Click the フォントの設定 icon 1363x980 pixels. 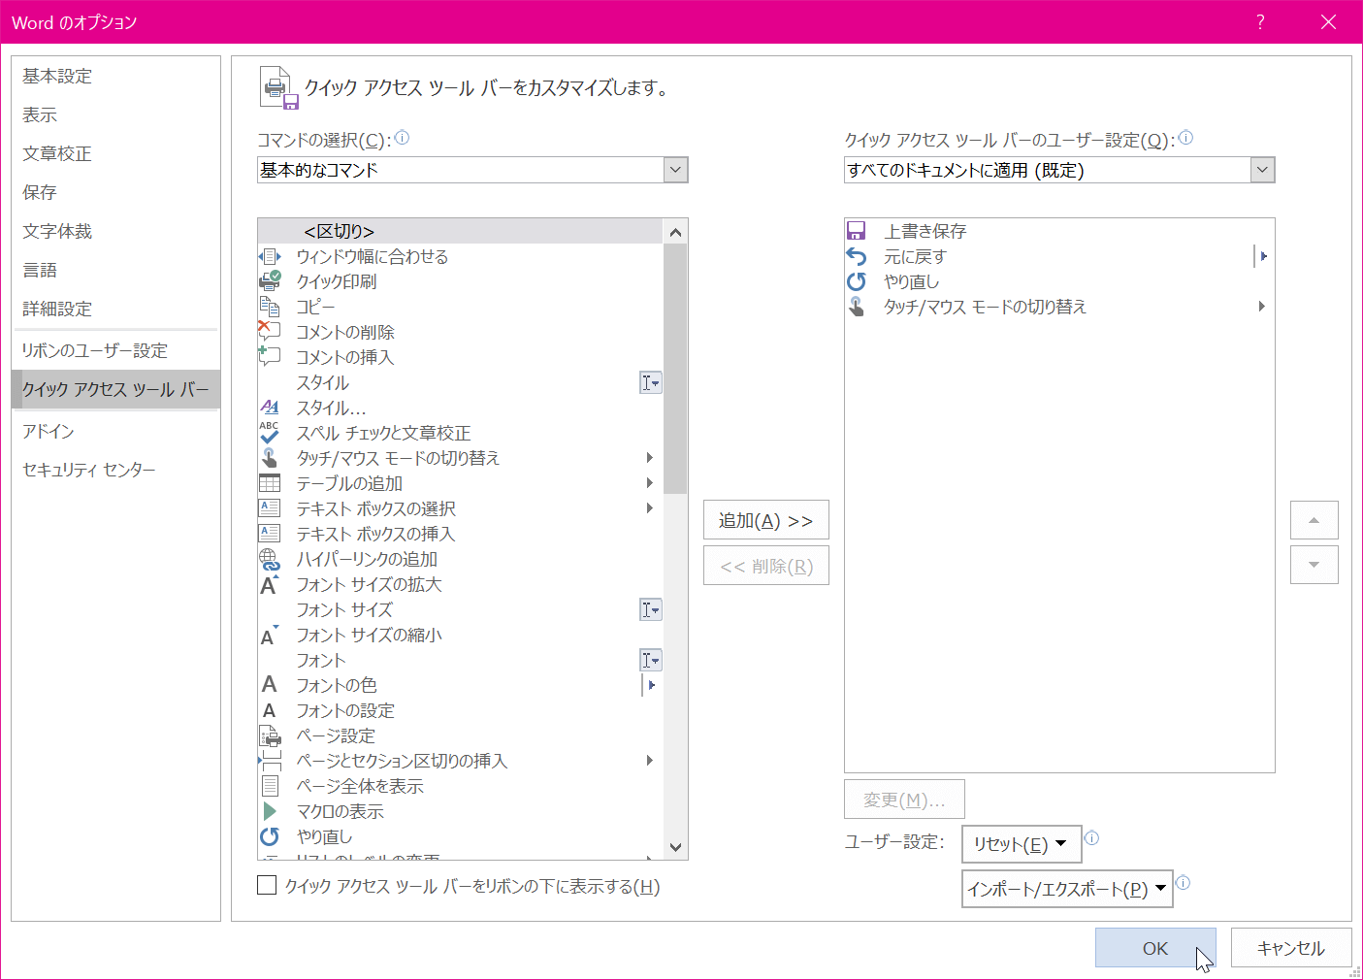270,710
